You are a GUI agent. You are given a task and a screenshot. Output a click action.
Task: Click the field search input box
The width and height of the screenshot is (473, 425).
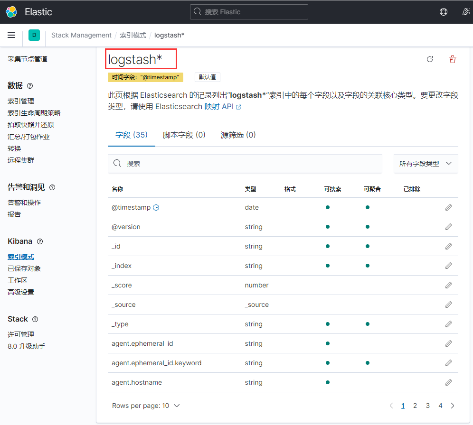245,163
